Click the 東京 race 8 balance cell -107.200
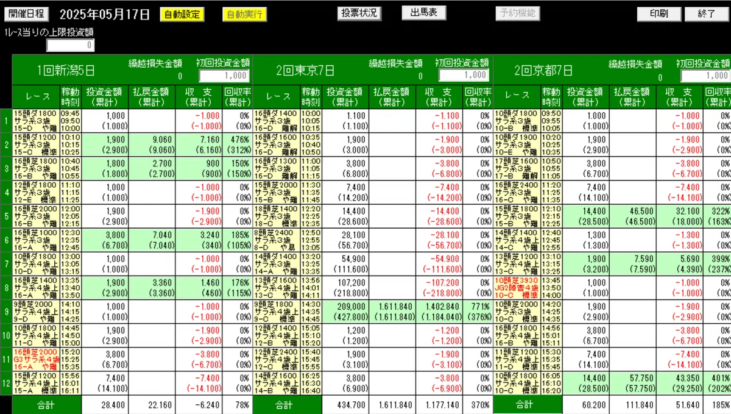 (x=439, y=288)
